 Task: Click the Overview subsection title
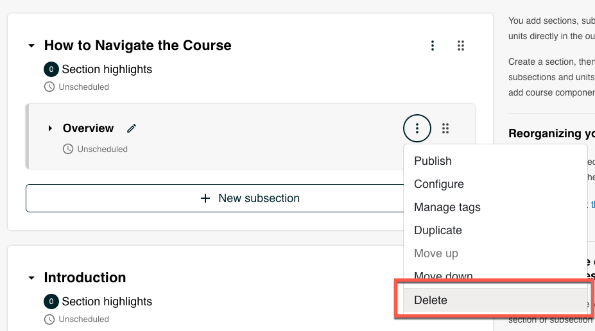[88, 128]
